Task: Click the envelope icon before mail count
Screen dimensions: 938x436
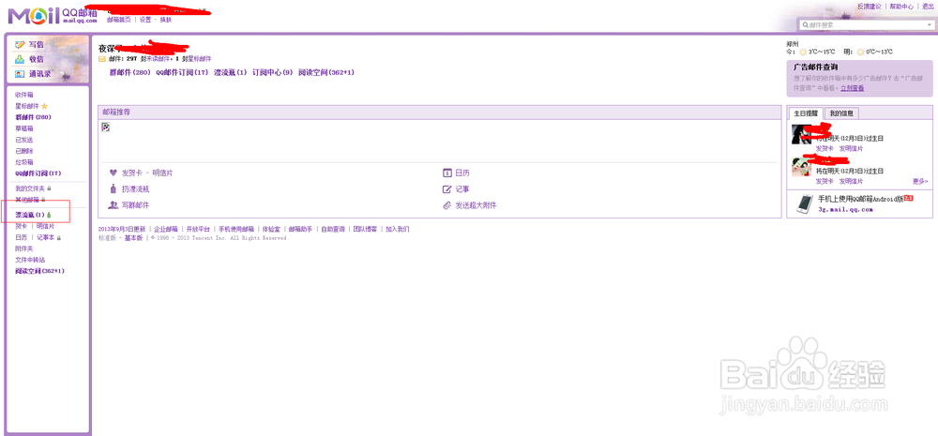Action: point(101,59)
